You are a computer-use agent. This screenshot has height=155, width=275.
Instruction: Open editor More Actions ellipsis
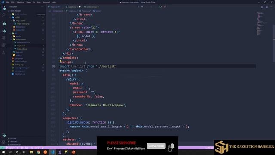271,7
